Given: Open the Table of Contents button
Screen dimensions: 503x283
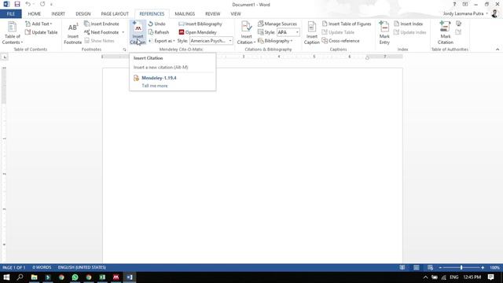Looking at the screenshot, I should click(x=13, y=33).
